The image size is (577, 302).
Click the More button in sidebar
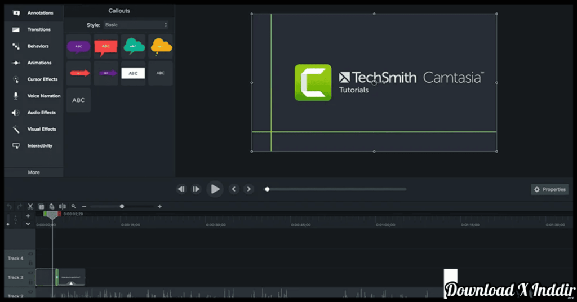(x=34, y=172)
